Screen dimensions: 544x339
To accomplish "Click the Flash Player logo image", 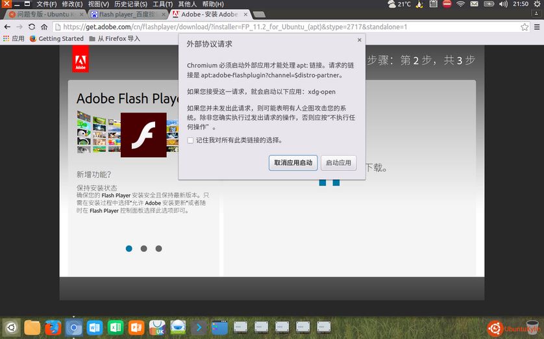I will (x=143, y=135).
